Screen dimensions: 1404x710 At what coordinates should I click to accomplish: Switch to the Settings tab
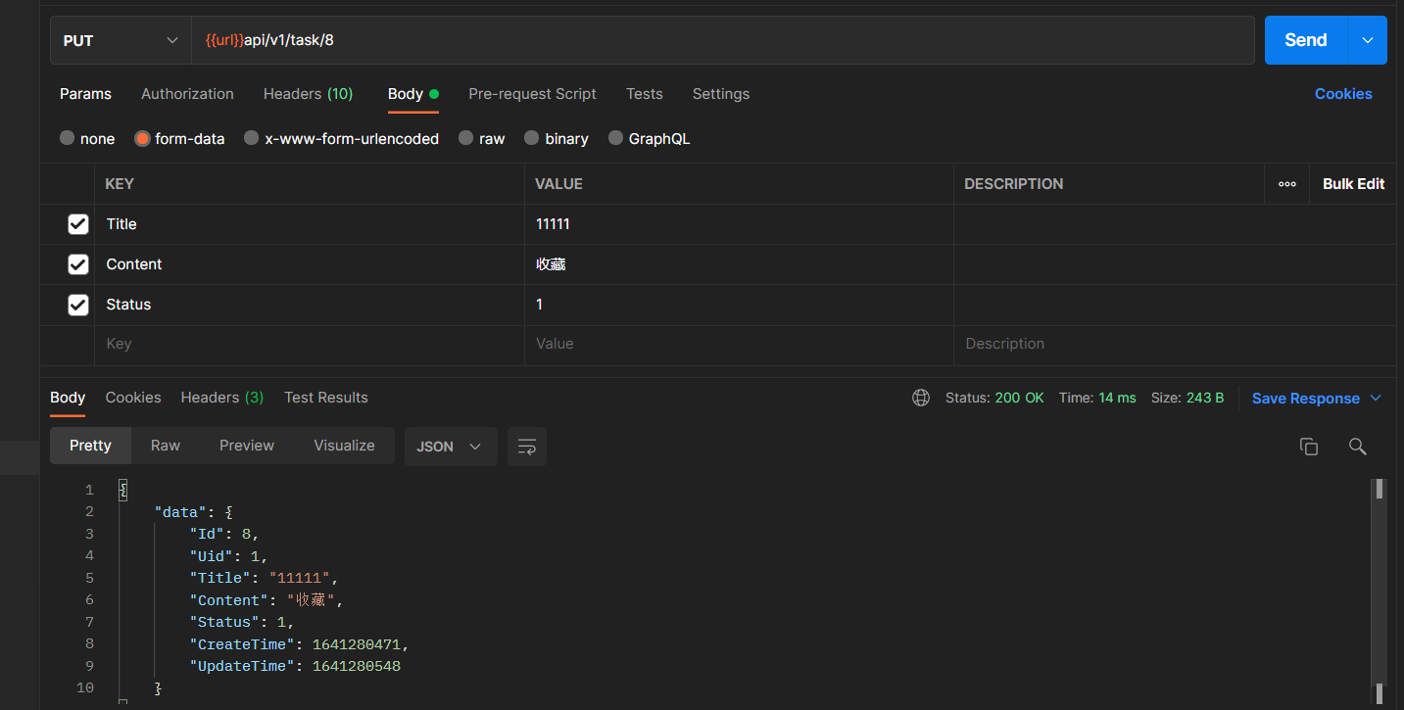(721, 94)
